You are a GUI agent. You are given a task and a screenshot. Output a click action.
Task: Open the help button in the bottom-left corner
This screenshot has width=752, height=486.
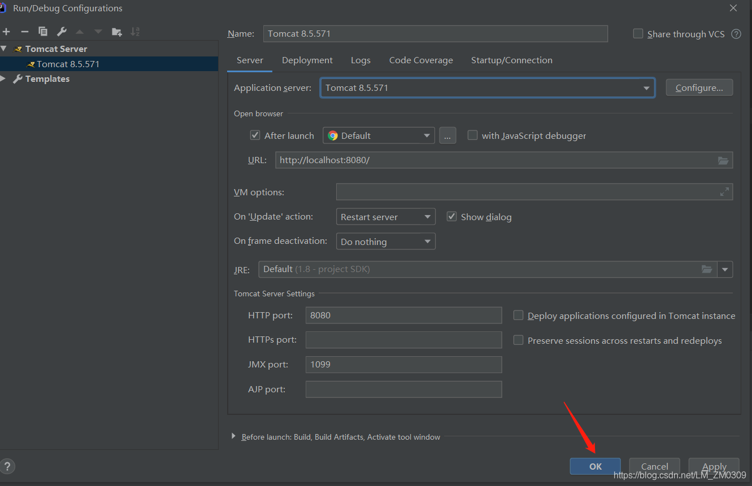[7, 466]
